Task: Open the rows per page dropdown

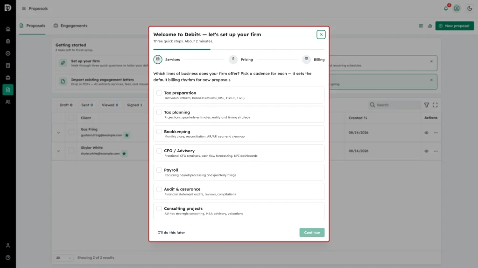Action: [x=63, y=258]
